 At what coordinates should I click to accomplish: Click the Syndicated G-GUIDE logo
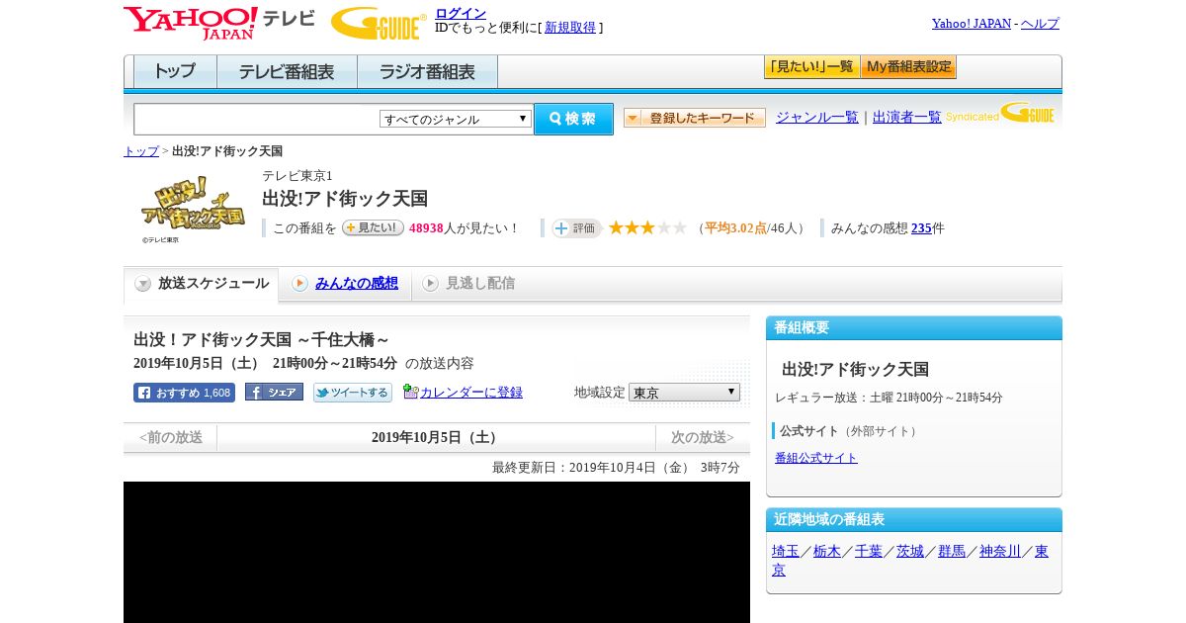coord(999,113)
